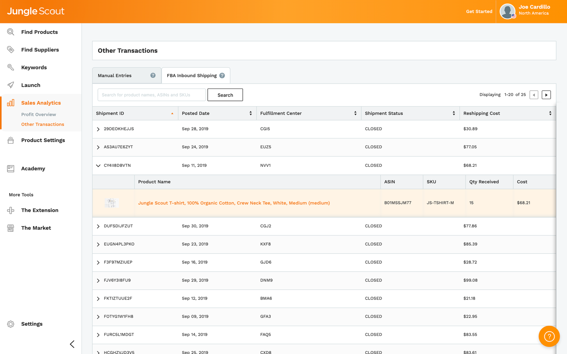The width and height of the screenshot is (567, 354).
Task: Open the orange help chat bubble
Action: (x=549, y=336)
